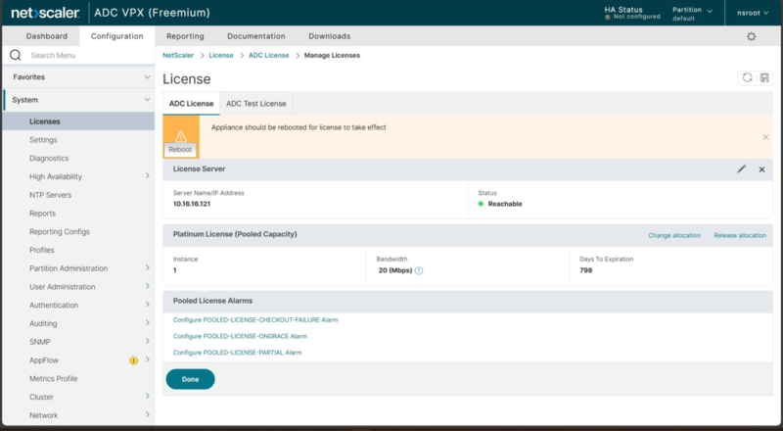The width and height of the screenshot is (783, 431).
Task: Expand Auditing submenu arrow
Action: [148, 322]
